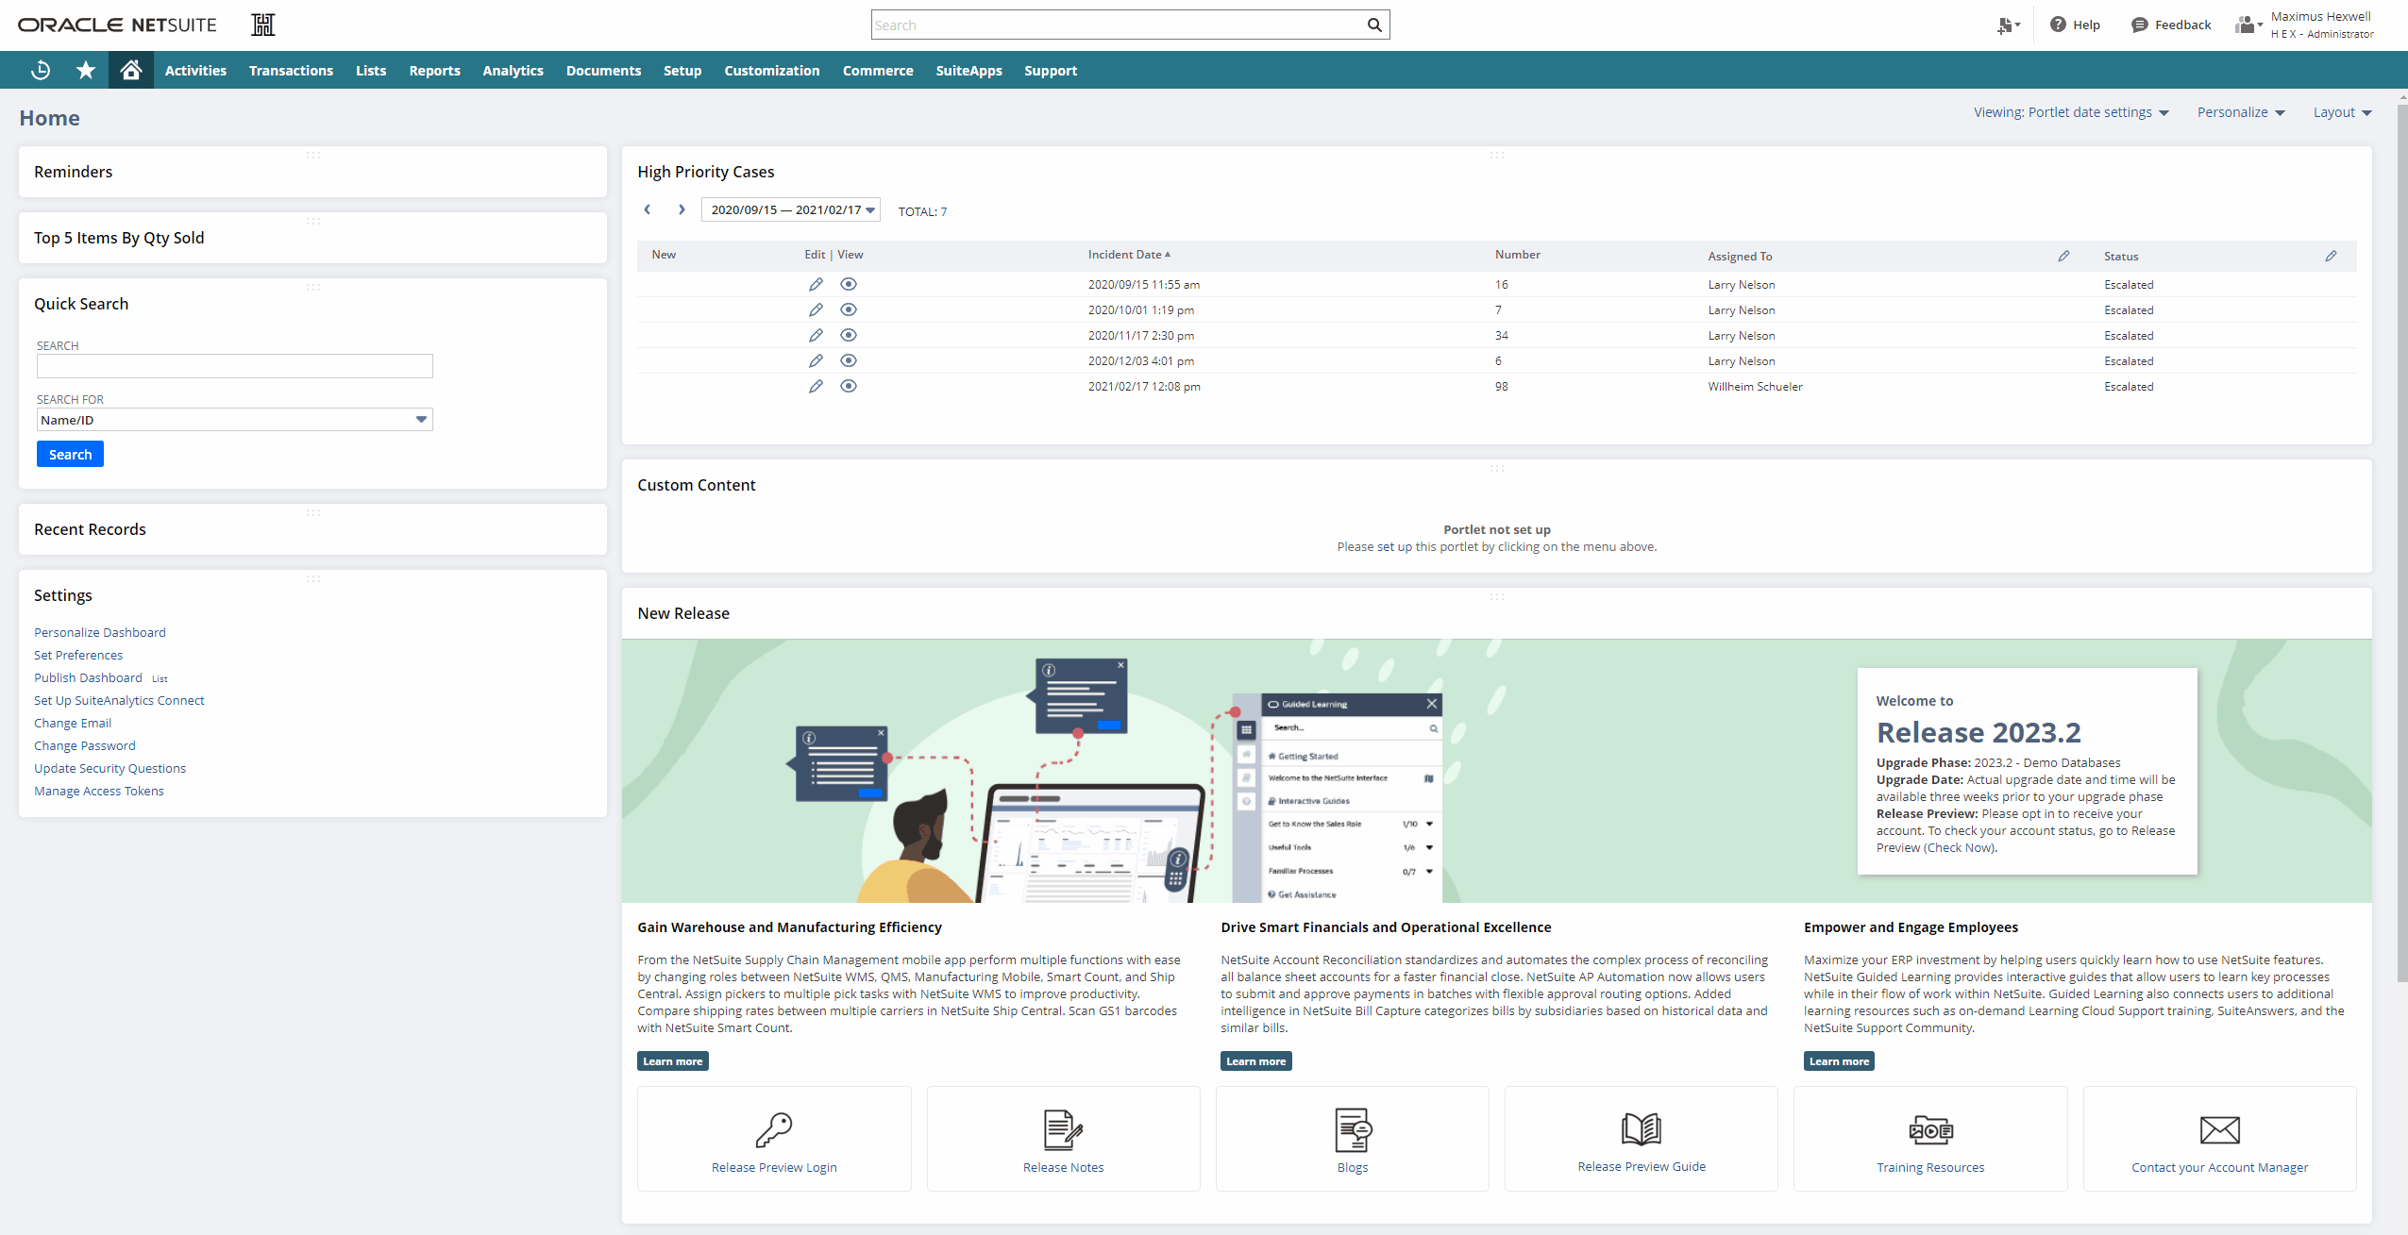Go to previous date range in High Priority Cases
2408x1235 pixels.
[x=648, y=209]
